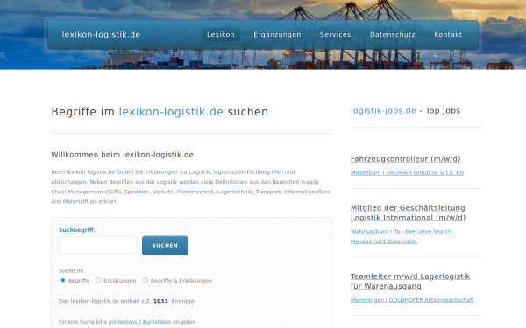
Task: Select the Erklärungen radio button
Action: click(98, 280)
